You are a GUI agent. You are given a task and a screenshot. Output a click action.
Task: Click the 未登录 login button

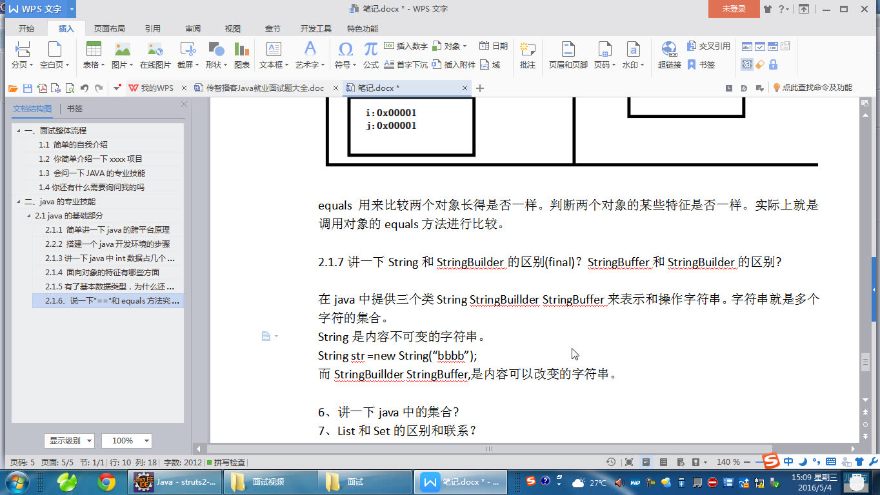[x=734, y=9]
